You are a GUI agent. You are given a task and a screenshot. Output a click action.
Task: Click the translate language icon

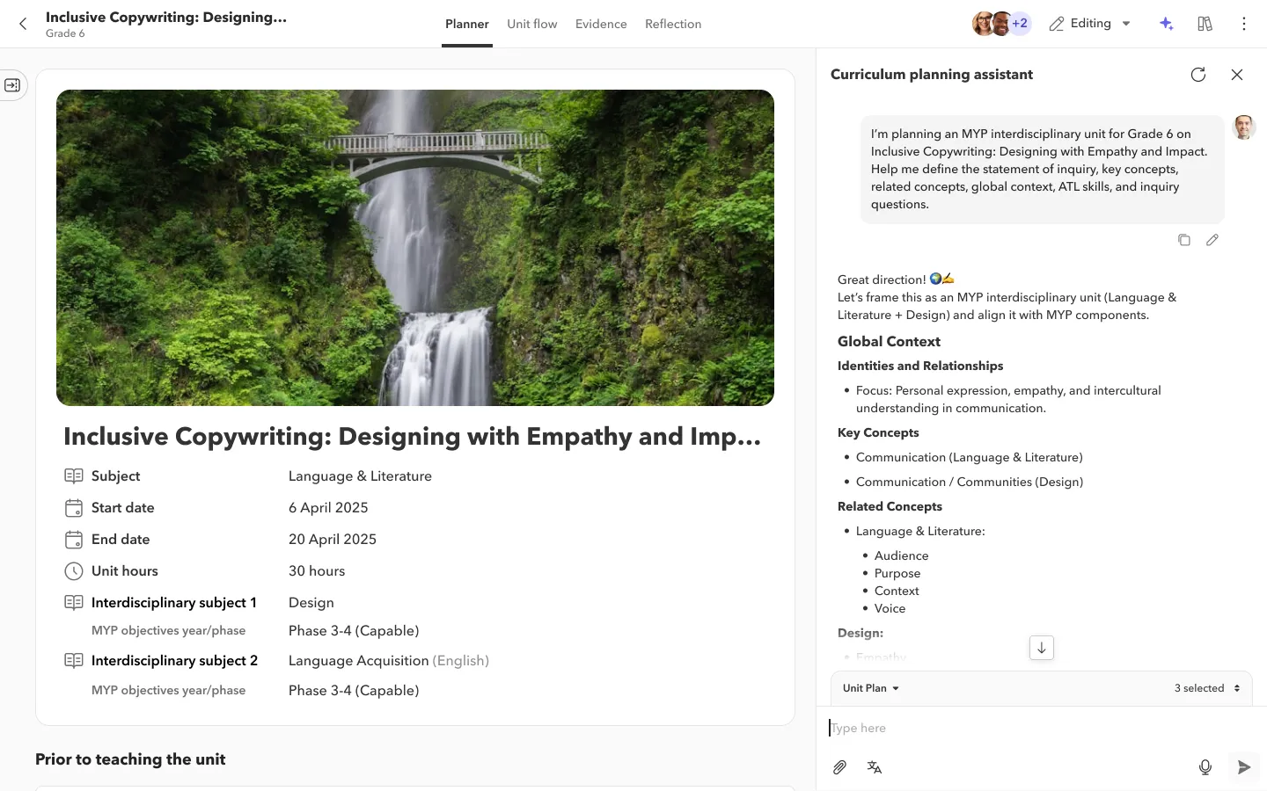click(874, 767)
